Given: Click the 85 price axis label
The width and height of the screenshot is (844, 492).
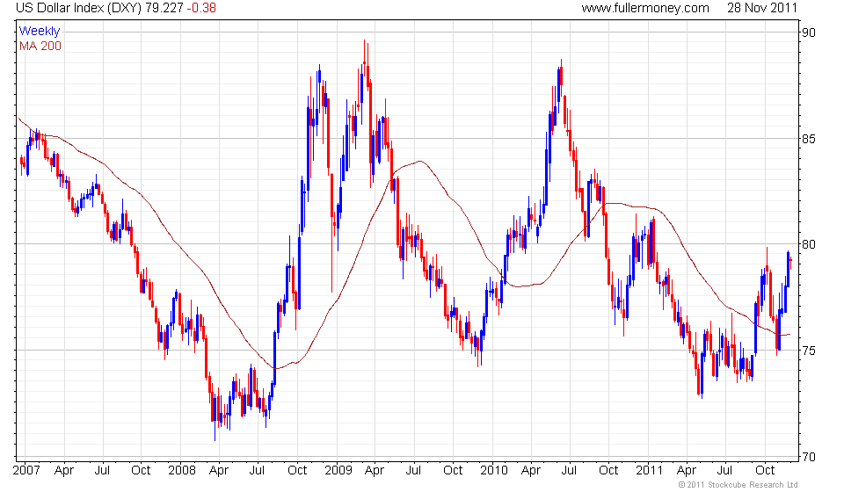Looking at the screenshot, I should [809, 139].
